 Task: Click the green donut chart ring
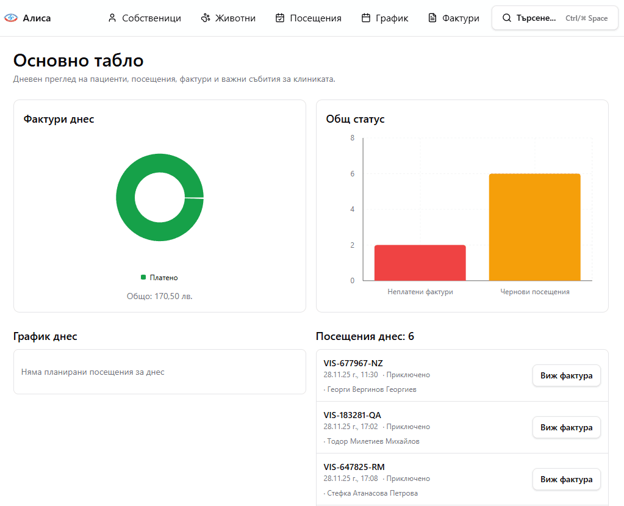click(x=125, y=198)
